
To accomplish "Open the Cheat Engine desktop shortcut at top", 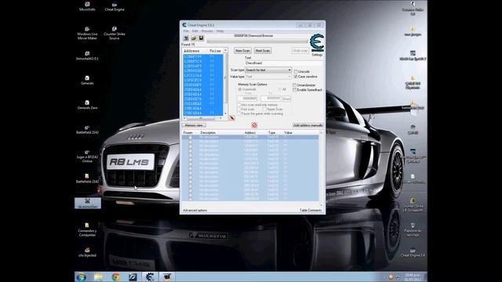I will [115, 6].
